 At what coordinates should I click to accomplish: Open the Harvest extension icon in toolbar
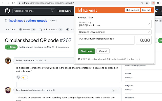[153, 3]
